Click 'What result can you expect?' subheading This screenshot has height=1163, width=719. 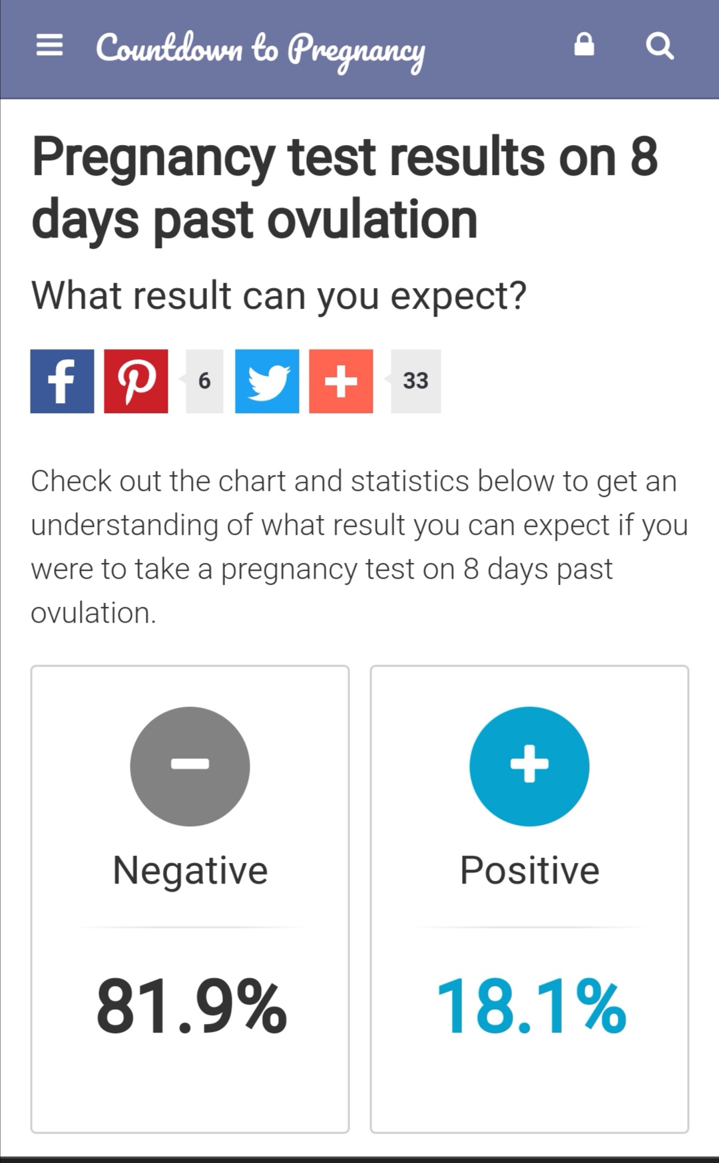(278, 295)
